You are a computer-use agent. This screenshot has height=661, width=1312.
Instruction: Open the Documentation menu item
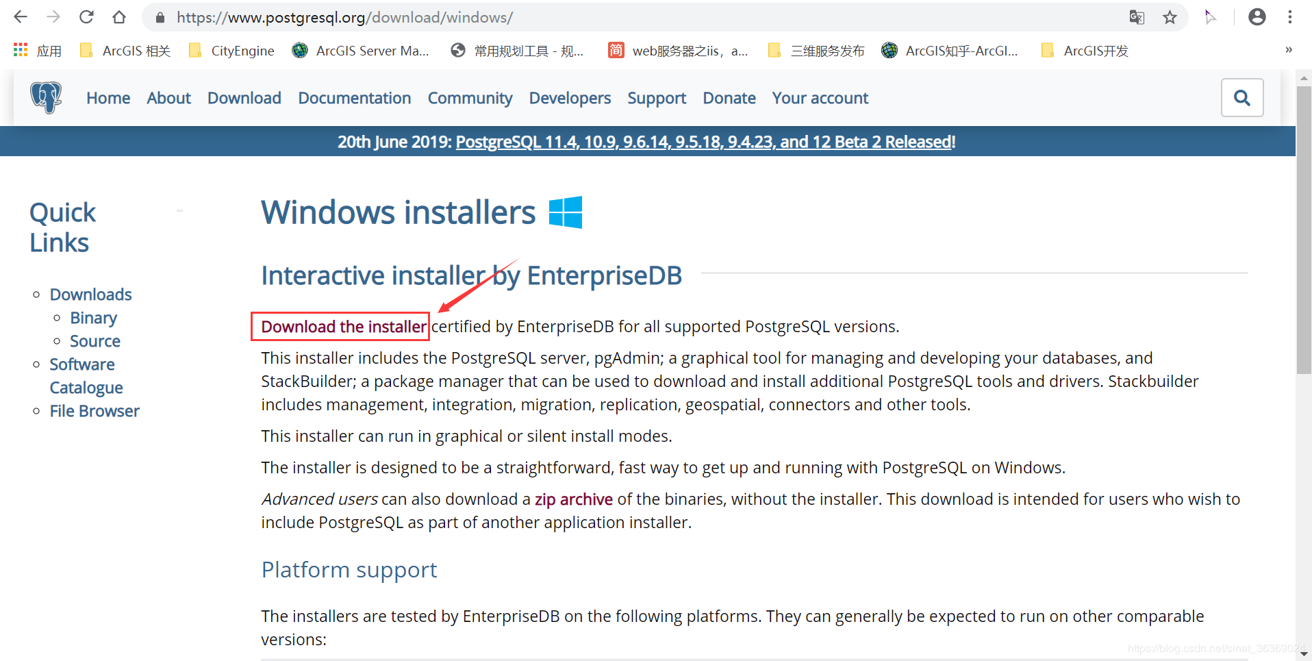pos(354,98)
